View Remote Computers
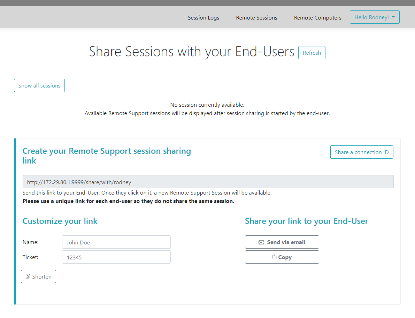Screen dimensions: 415x318 click(317, 17)
